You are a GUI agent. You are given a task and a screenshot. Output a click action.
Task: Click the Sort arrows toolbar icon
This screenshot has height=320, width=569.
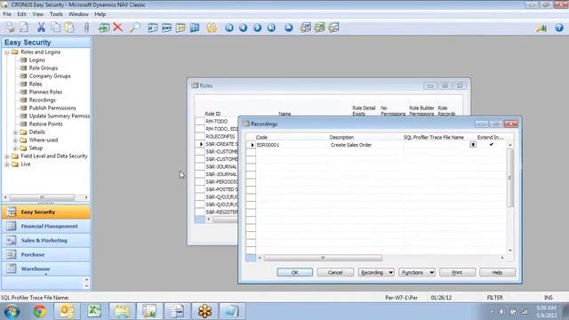tap(212, 28)
